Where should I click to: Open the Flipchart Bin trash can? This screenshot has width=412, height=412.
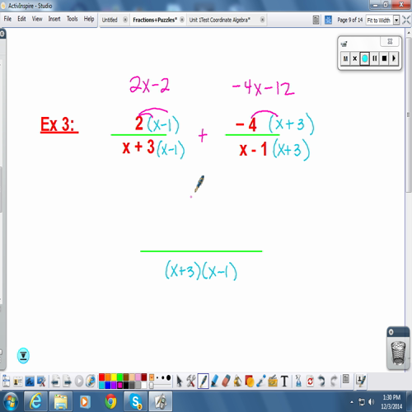tap(398, 353)
